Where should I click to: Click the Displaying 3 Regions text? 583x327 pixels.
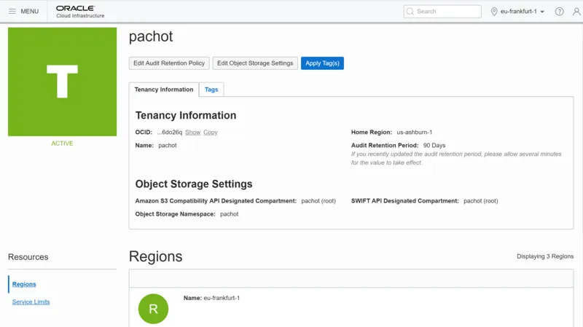pos(545,256)
